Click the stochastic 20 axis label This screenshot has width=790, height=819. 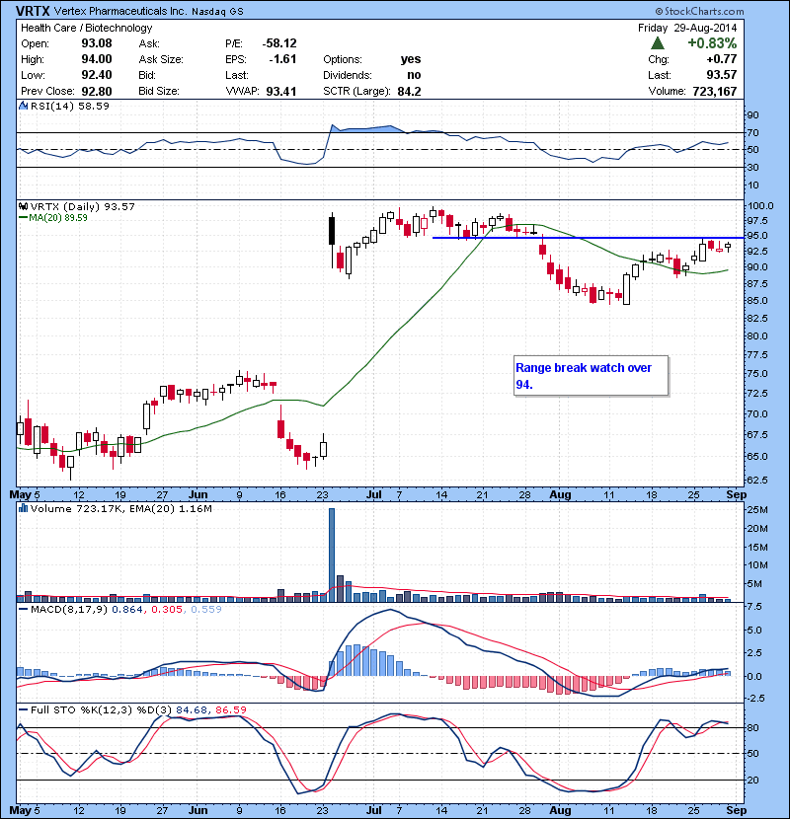pyautogui.click(x=752, y=780)
